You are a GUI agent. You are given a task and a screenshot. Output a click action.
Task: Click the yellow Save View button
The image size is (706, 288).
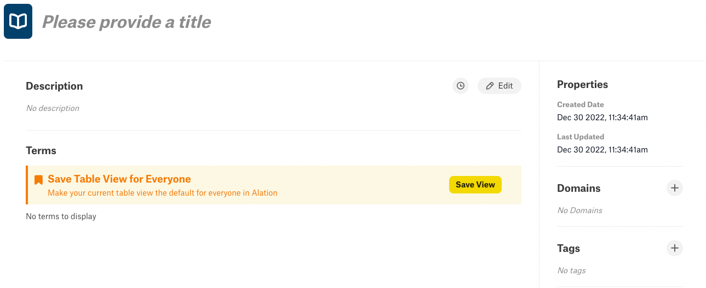[475, 185]
